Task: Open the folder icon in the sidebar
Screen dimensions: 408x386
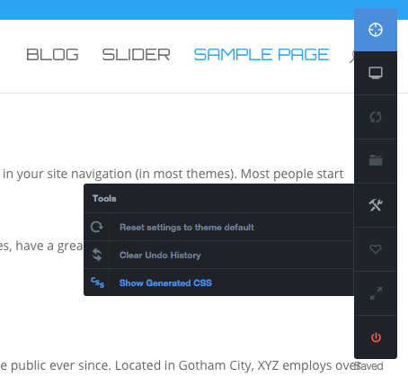Action: point(376,160)
